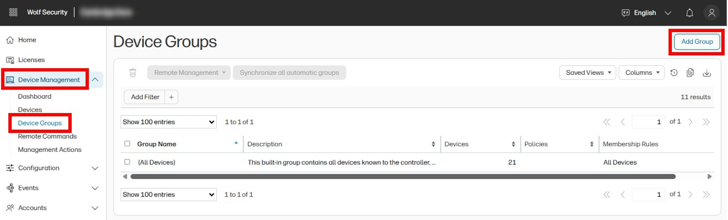Open the user profile avatar menu

(712, 12)
